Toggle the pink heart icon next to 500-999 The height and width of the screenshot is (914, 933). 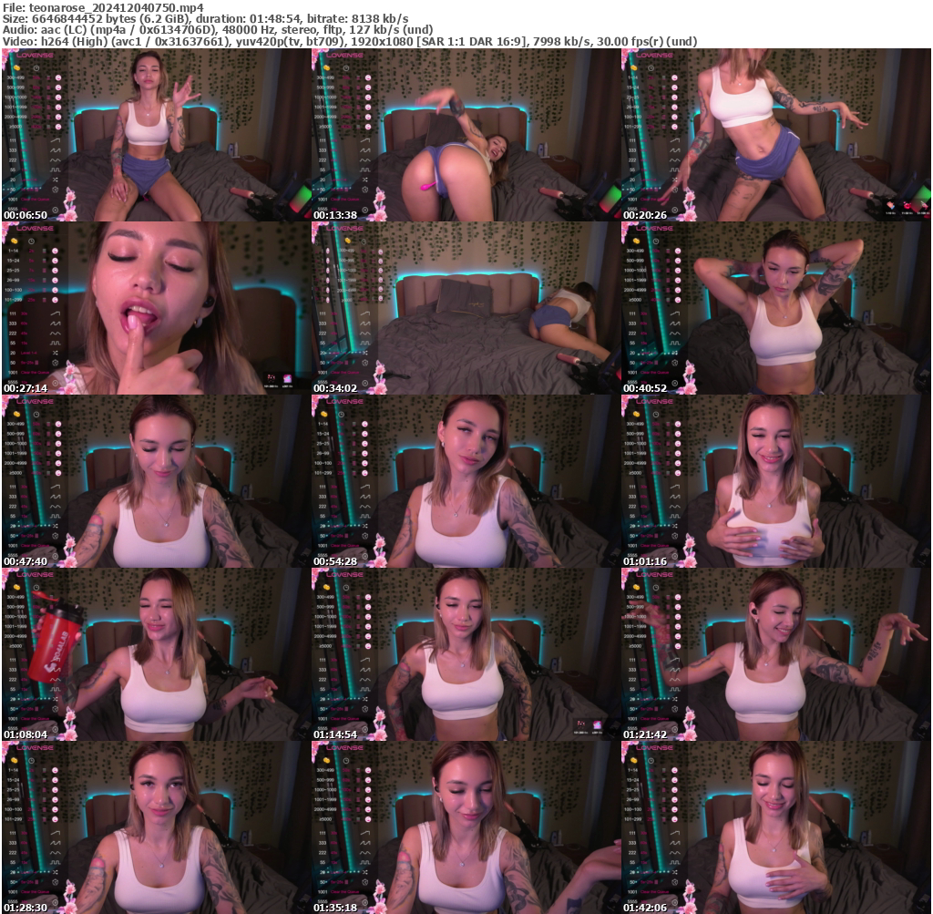(x=59, y=87)
